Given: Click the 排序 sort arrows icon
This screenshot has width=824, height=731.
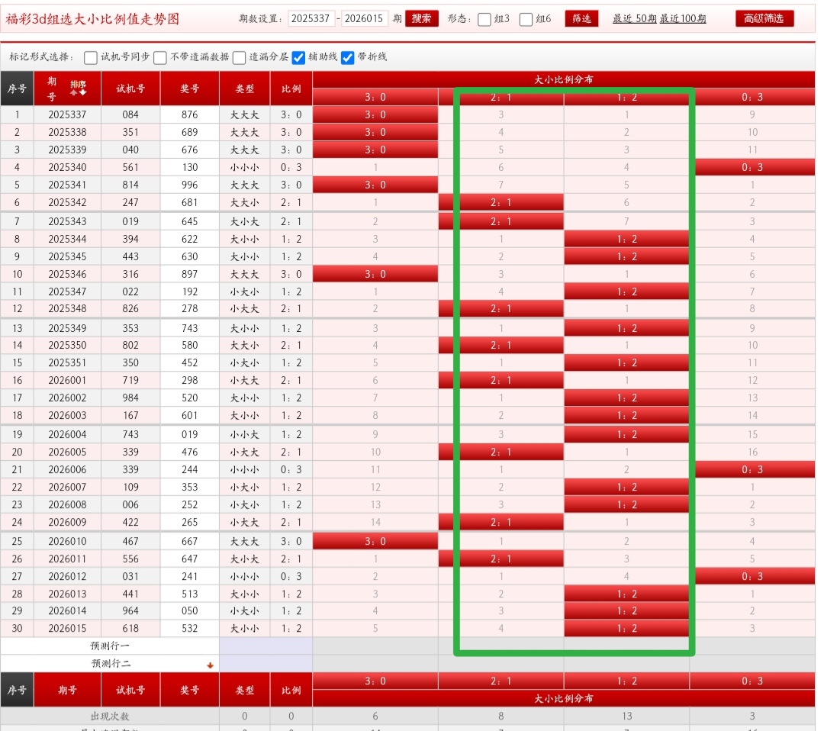Looking at the screenshot, I should [x=78, y=92].
